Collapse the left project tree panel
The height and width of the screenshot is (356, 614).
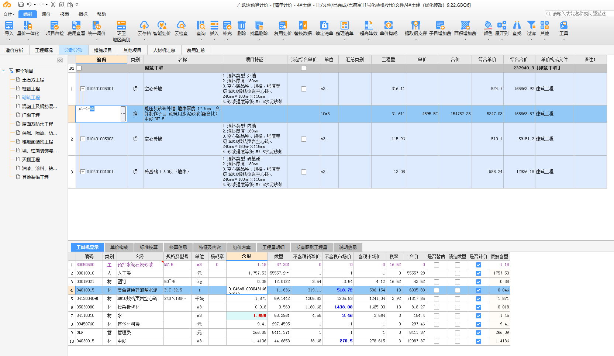[60, 60]
